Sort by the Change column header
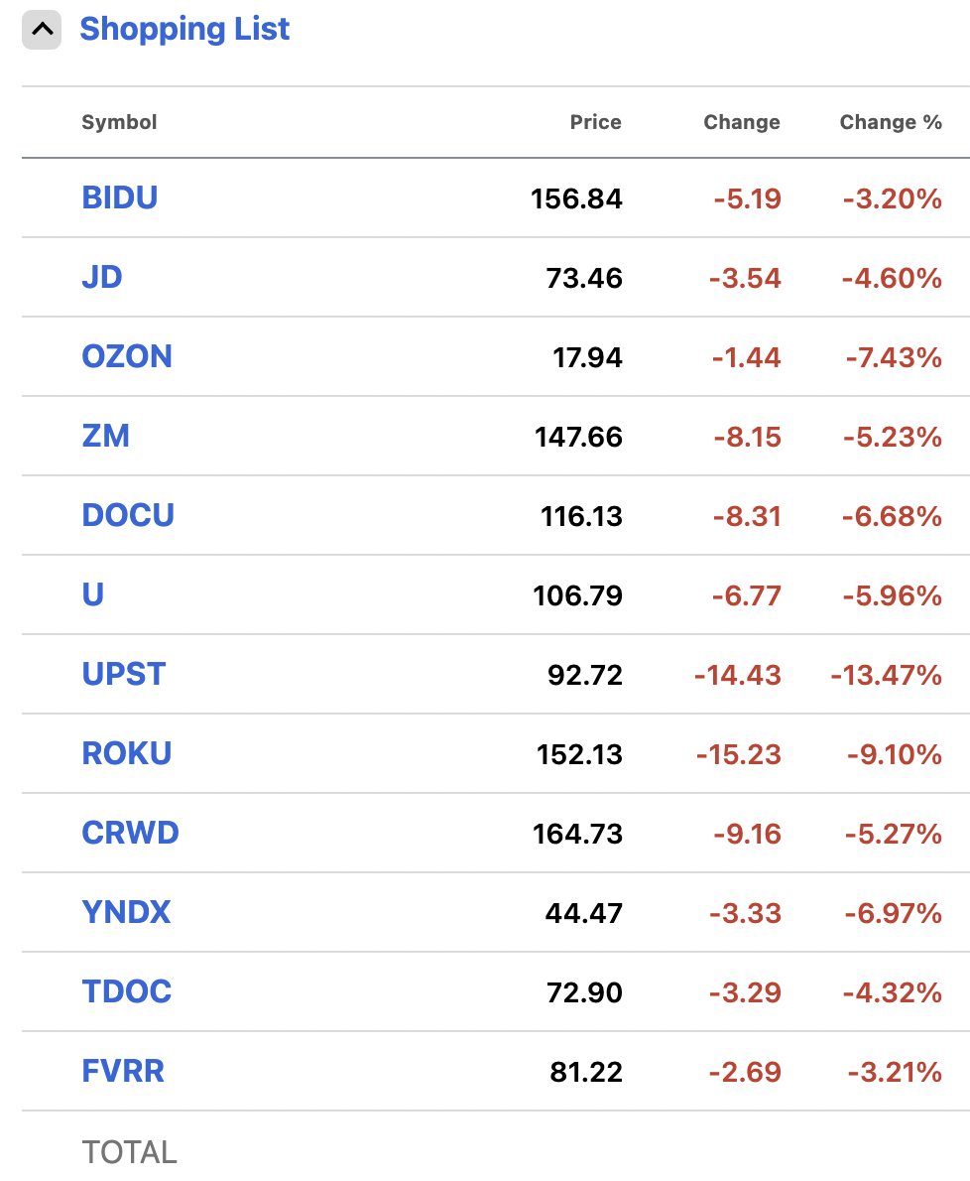Screen dimensions: 970x1181 point(741,122)
